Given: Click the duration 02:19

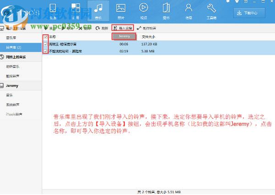Looking at the screenshot, I should pyautogui.click(x=124, y=51).
